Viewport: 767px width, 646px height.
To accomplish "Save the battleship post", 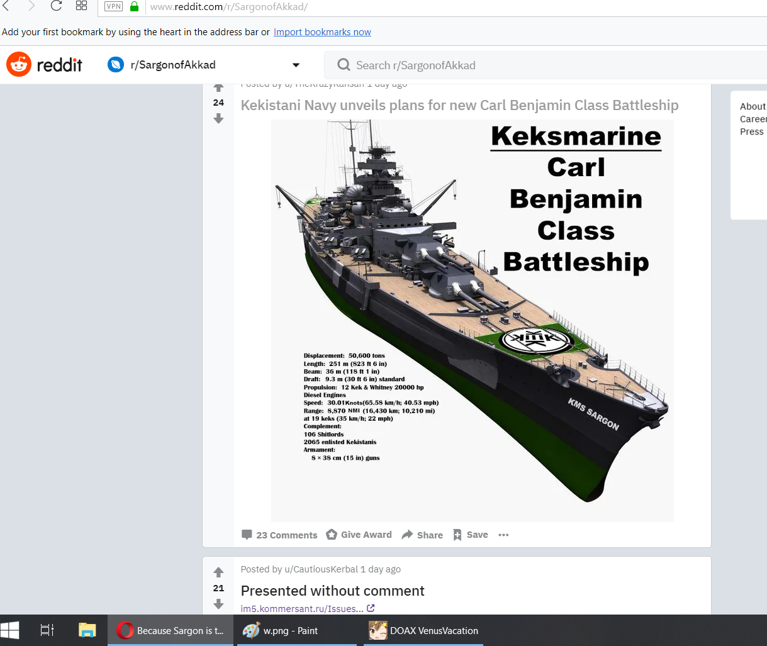I will pyautogui.click(x=471, y=535).
